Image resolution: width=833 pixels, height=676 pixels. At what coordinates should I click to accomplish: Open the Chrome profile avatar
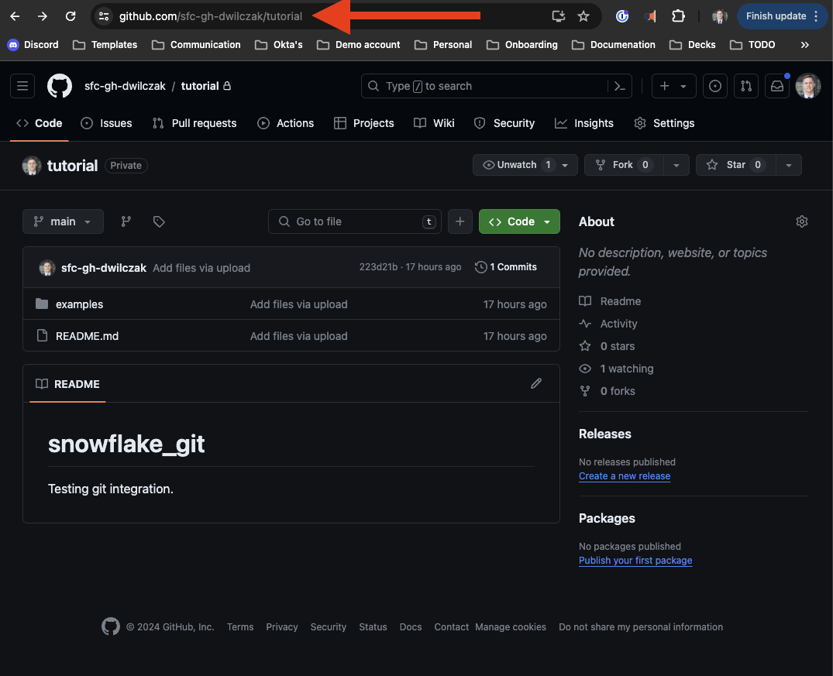coord(719,16)
